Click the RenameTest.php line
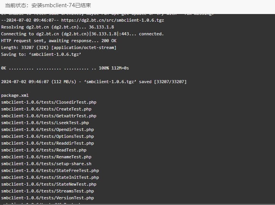Viewport: 275px width, 205px height. tap(46, 157)
